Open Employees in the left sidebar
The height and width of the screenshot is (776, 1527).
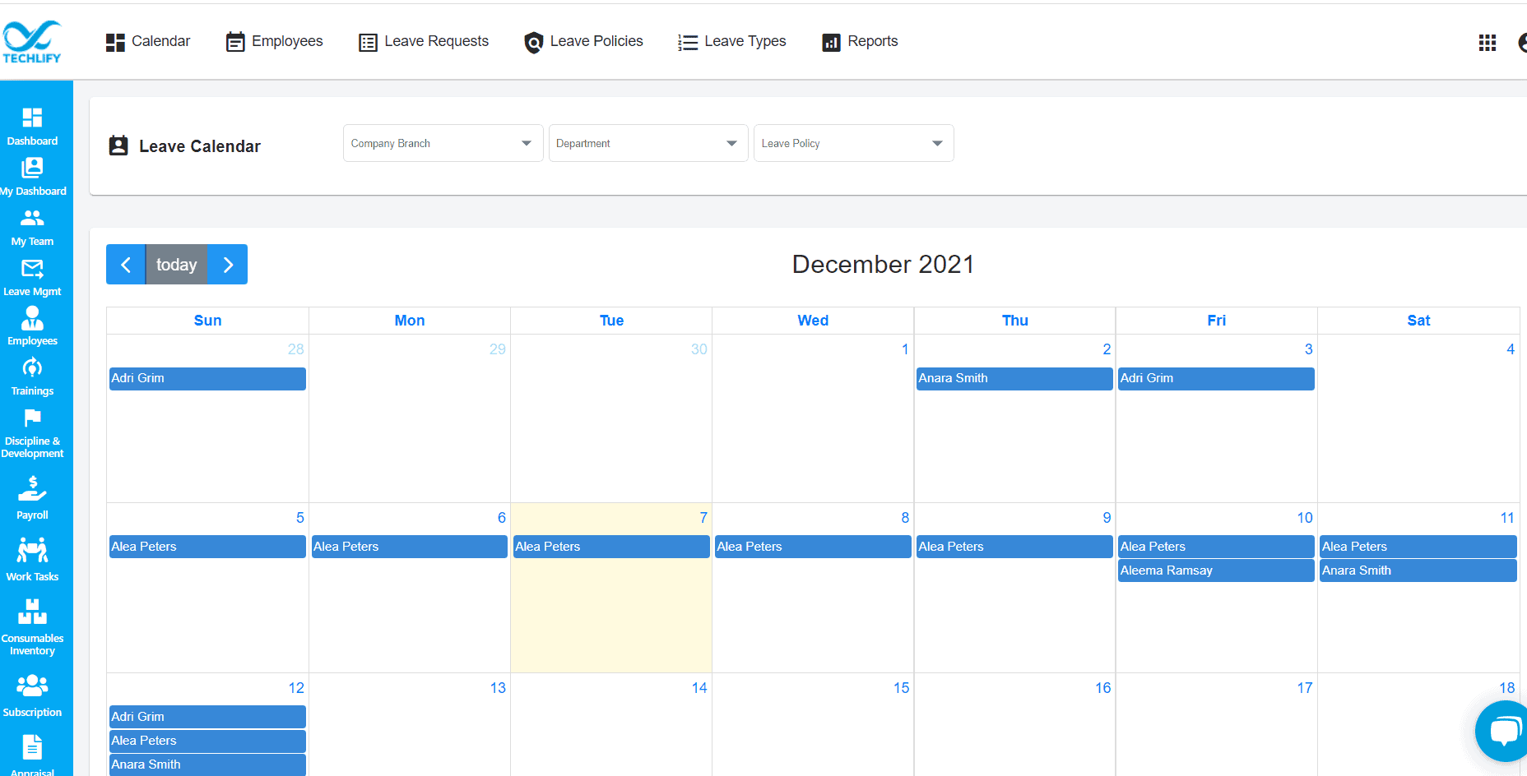(32, 326)
